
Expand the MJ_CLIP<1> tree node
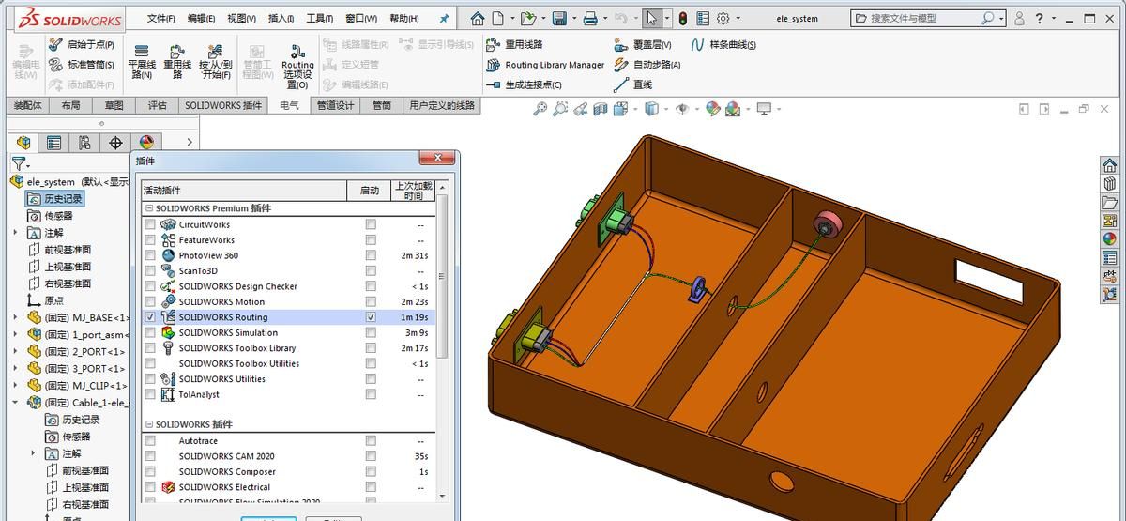click(15, 385)
